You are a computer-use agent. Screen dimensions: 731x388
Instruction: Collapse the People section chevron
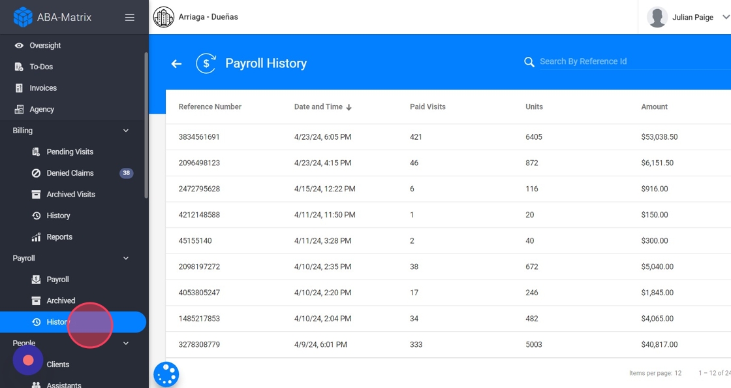click(126, 343)
